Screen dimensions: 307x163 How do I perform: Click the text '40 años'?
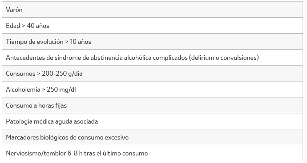click(38, 26)
